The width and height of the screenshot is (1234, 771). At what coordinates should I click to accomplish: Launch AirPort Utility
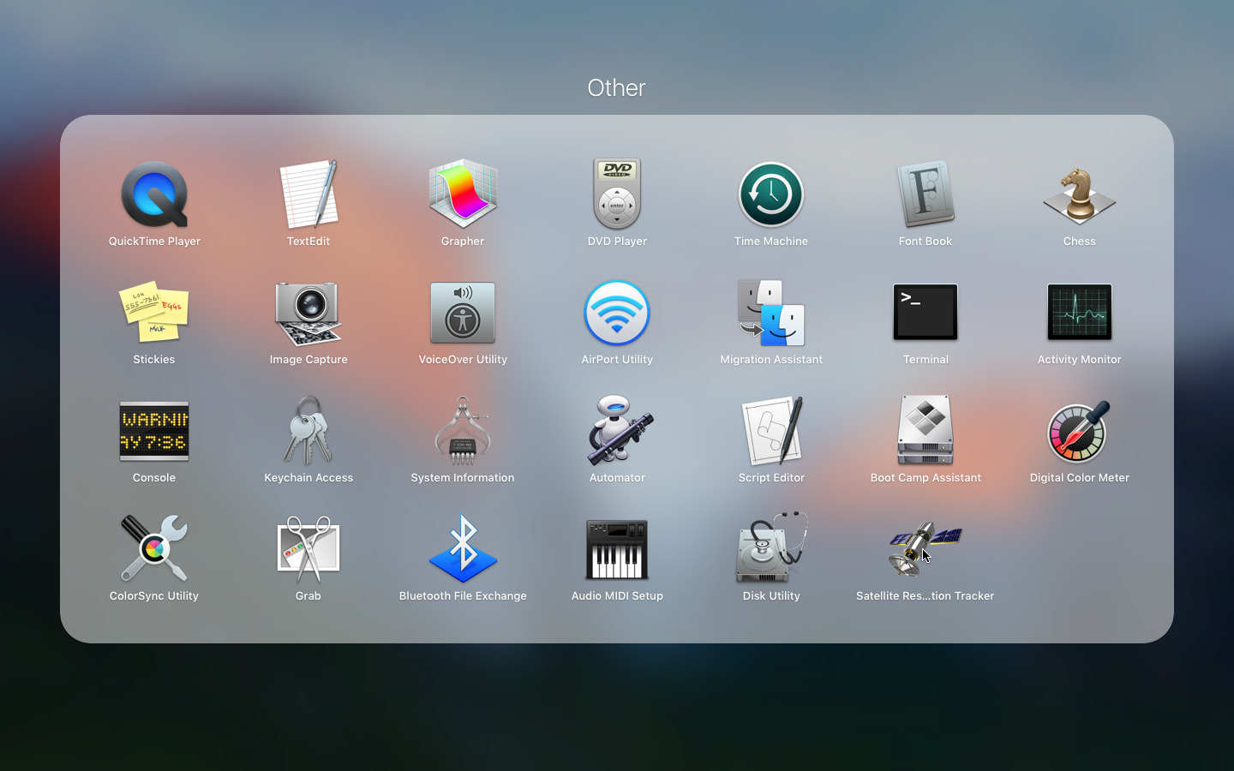pos(617,314)
